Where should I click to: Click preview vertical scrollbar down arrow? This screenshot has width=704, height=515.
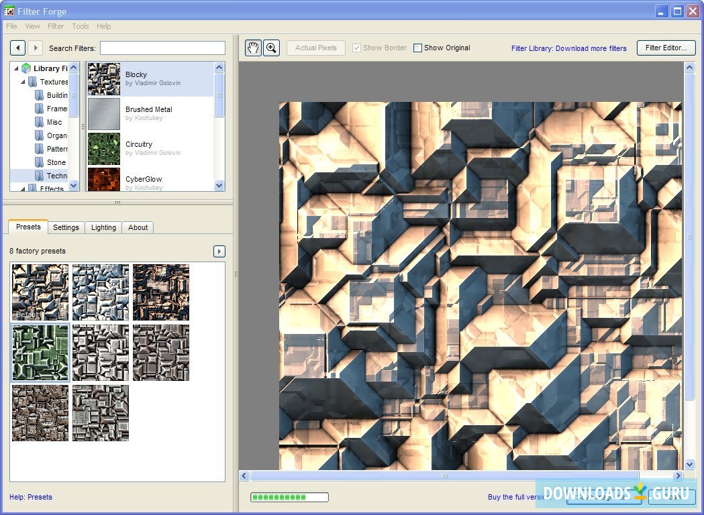(690, 464)
